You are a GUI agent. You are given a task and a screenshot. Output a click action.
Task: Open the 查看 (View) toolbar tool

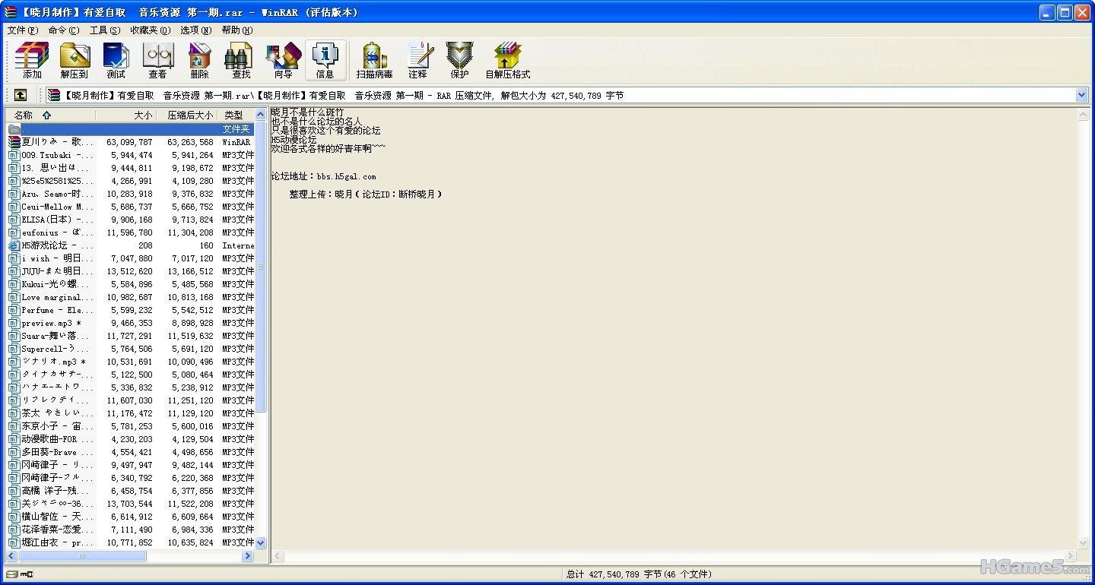(157, 61)
